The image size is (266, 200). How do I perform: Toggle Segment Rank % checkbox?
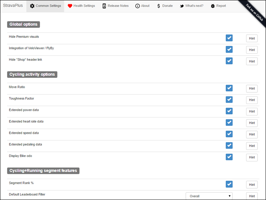[229, 184]
